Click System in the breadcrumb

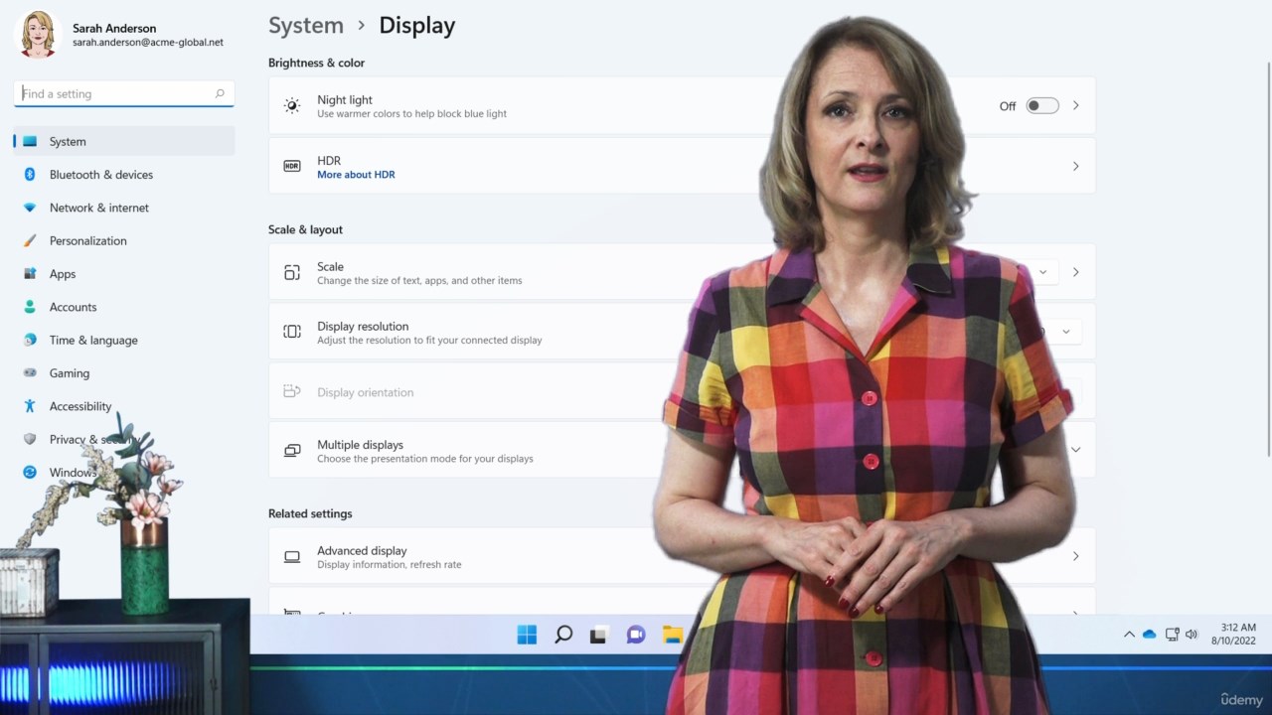point(306,26)
